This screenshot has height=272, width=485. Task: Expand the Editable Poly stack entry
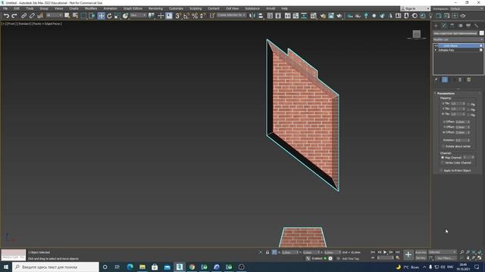point(436,50)
